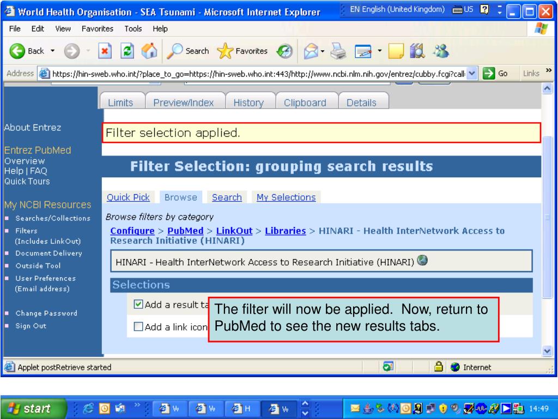Viewport: 558px width, 419px height.
Task: Click the toolbar Edit page icon
Action: 363,51
